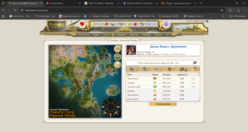Click the right arrow on the map compass
The image size is (248, 132).
[118, 107]
